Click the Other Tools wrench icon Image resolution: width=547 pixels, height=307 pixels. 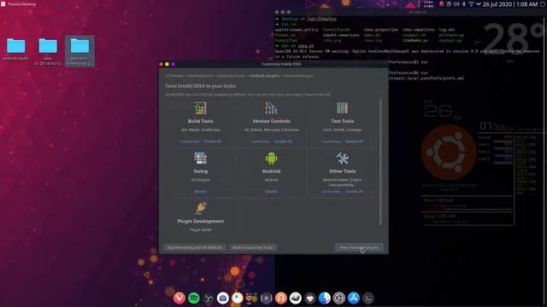(342, 159)
